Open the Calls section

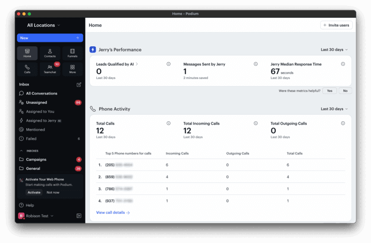(x=27, y=70)
